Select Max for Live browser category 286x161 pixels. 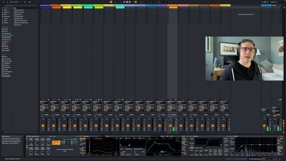pos(7,40)
